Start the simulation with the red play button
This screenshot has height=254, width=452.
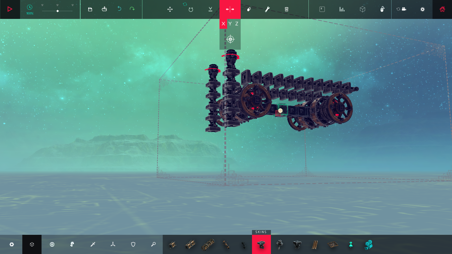click(x=10, y=9)
